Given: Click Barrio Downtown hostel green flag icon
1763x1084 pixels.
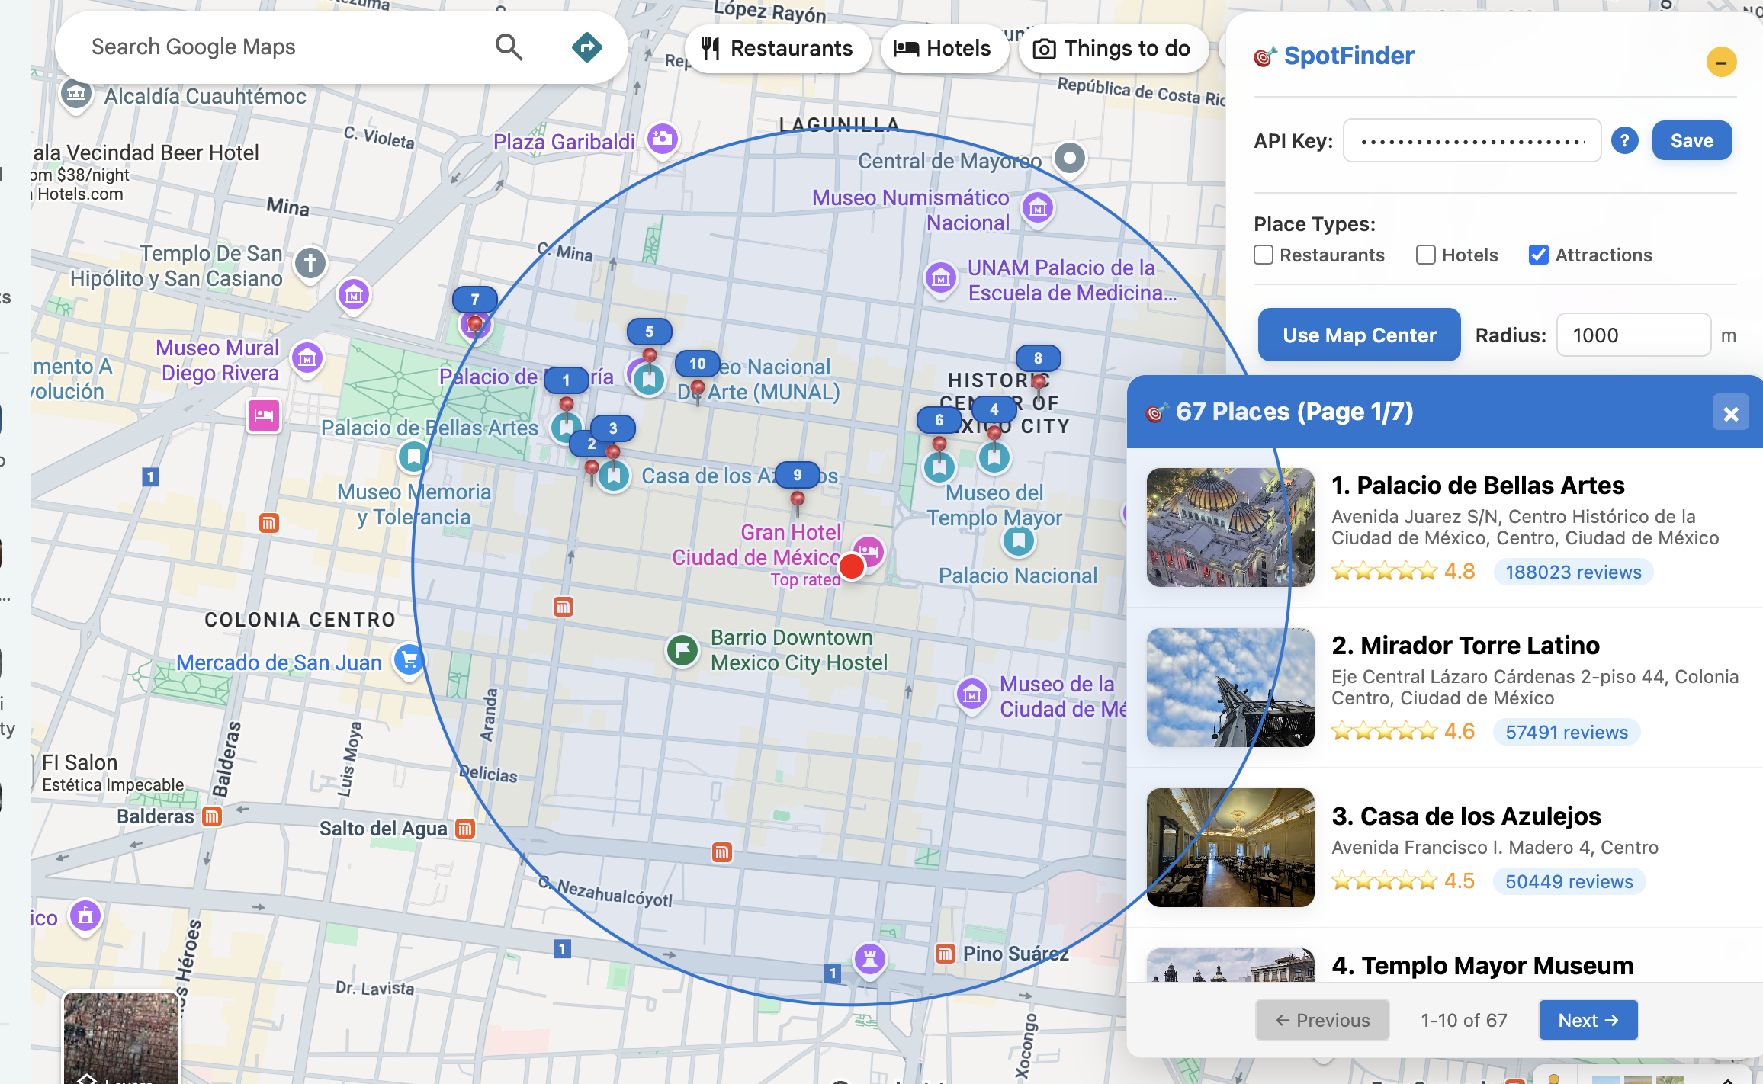Looking at the screenshot, I should (682, 650).
